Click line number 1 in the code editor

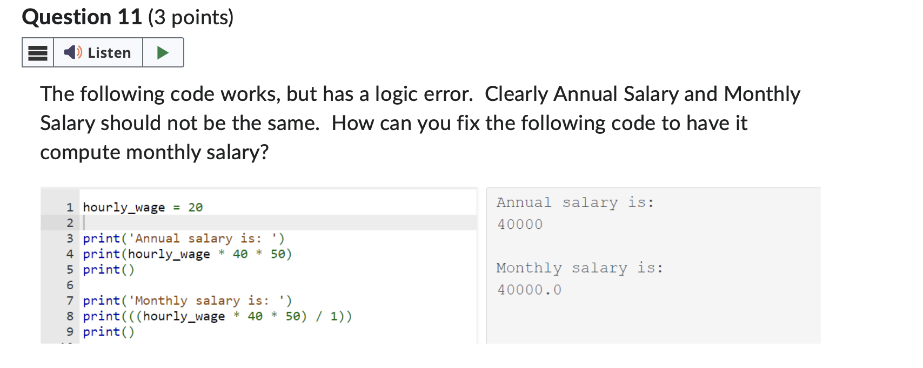[x=69, y=207]
